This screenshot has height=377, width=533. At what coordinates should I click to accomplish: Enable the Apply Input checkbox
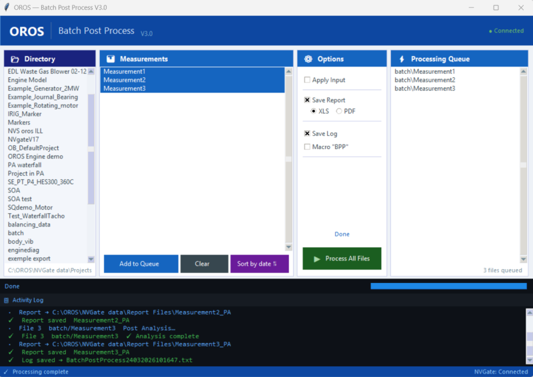(307, 80)
